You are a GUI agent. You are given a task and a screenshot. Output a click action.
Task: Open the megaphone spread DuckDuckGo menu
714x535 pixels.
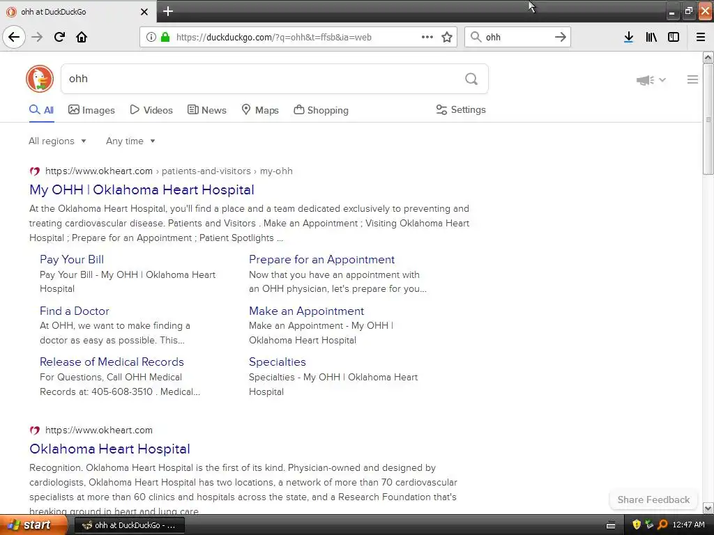pyautogui.click(x=651, y=80)
